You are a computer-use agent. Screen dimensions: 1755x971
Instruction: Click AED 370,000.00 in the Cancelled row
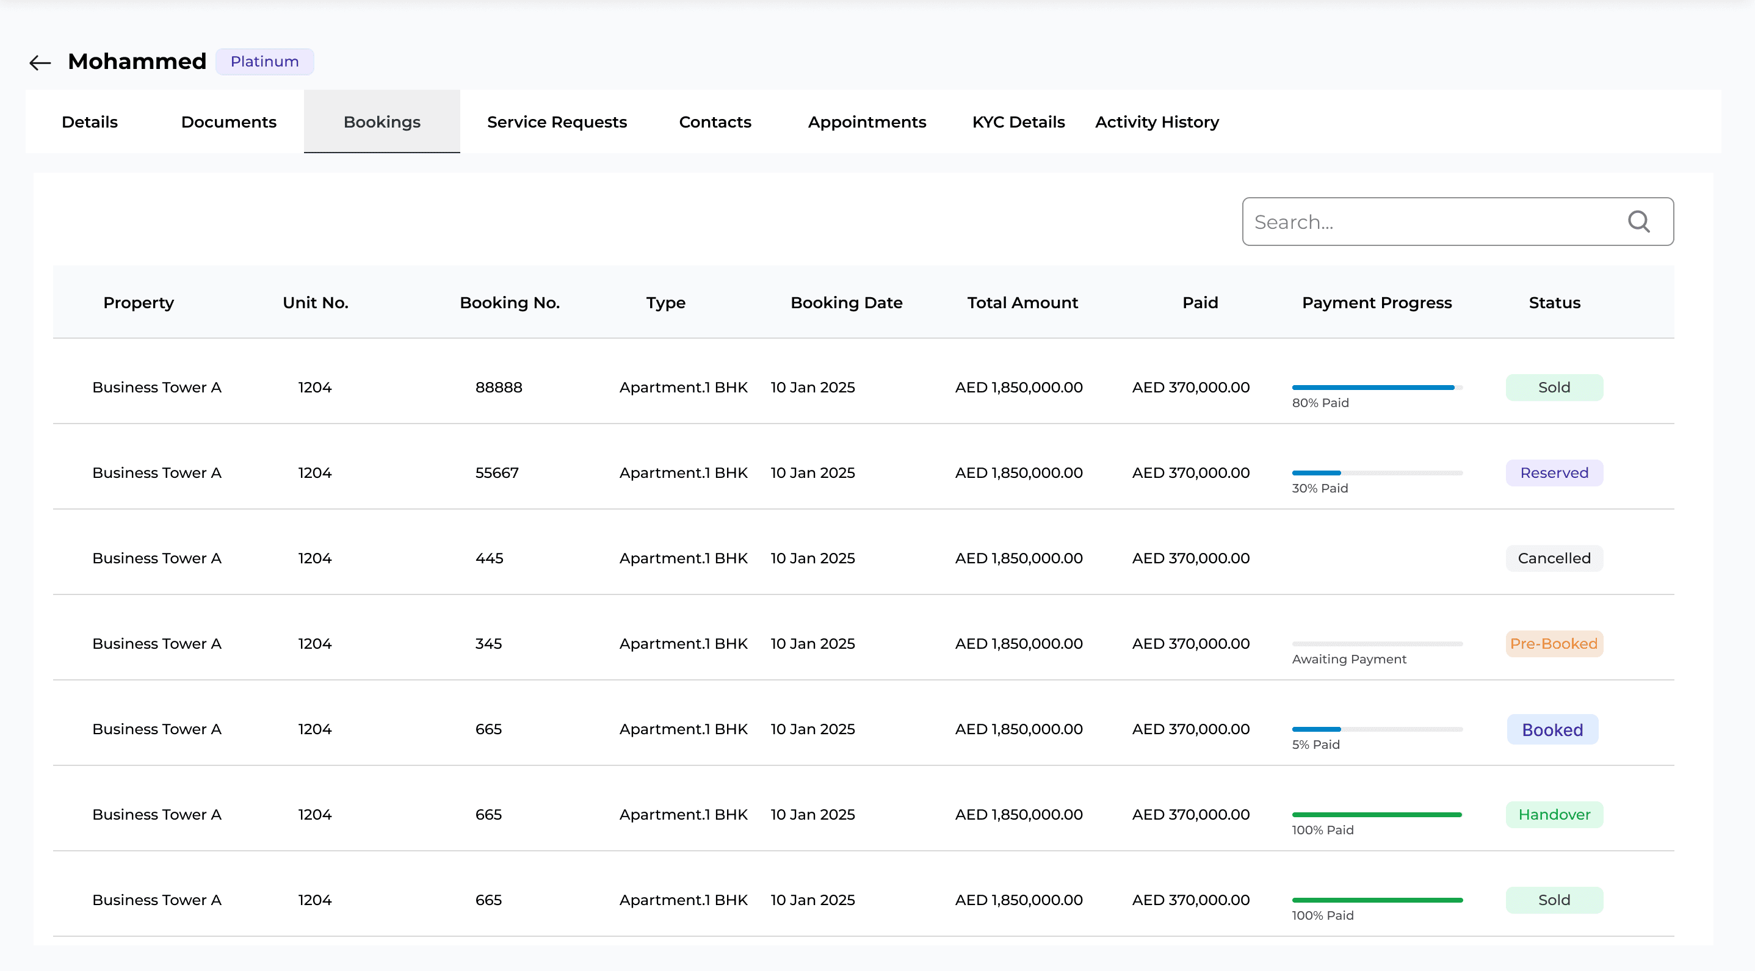tap(1191, 558)
